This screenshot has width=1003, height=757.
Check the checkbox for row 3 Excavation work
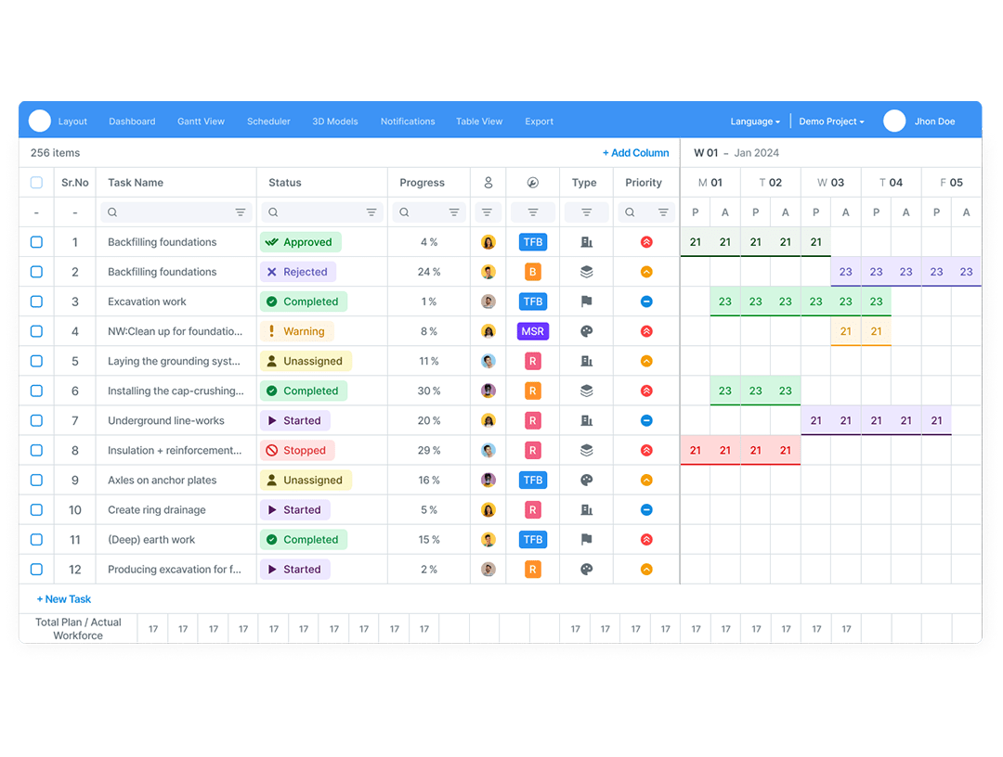tap(36, 302)
